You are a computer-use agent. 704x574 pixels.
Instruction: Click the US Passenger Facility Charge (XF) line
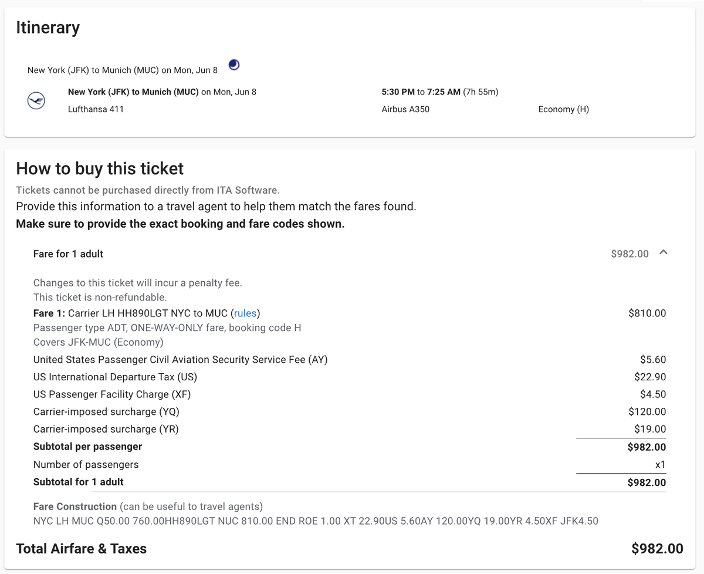tap(112, 394)
